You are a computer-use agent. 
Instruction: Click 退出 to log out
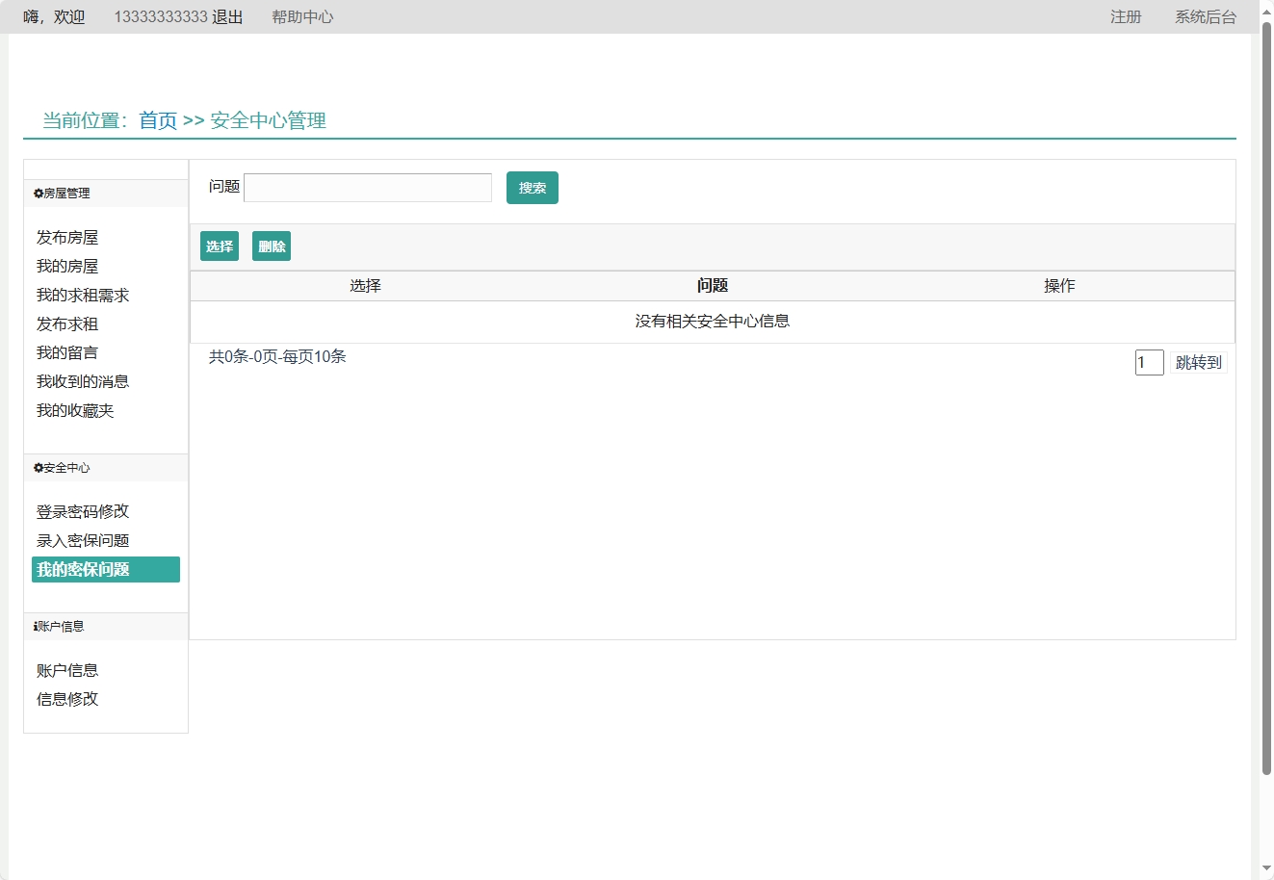pos(227,17)
